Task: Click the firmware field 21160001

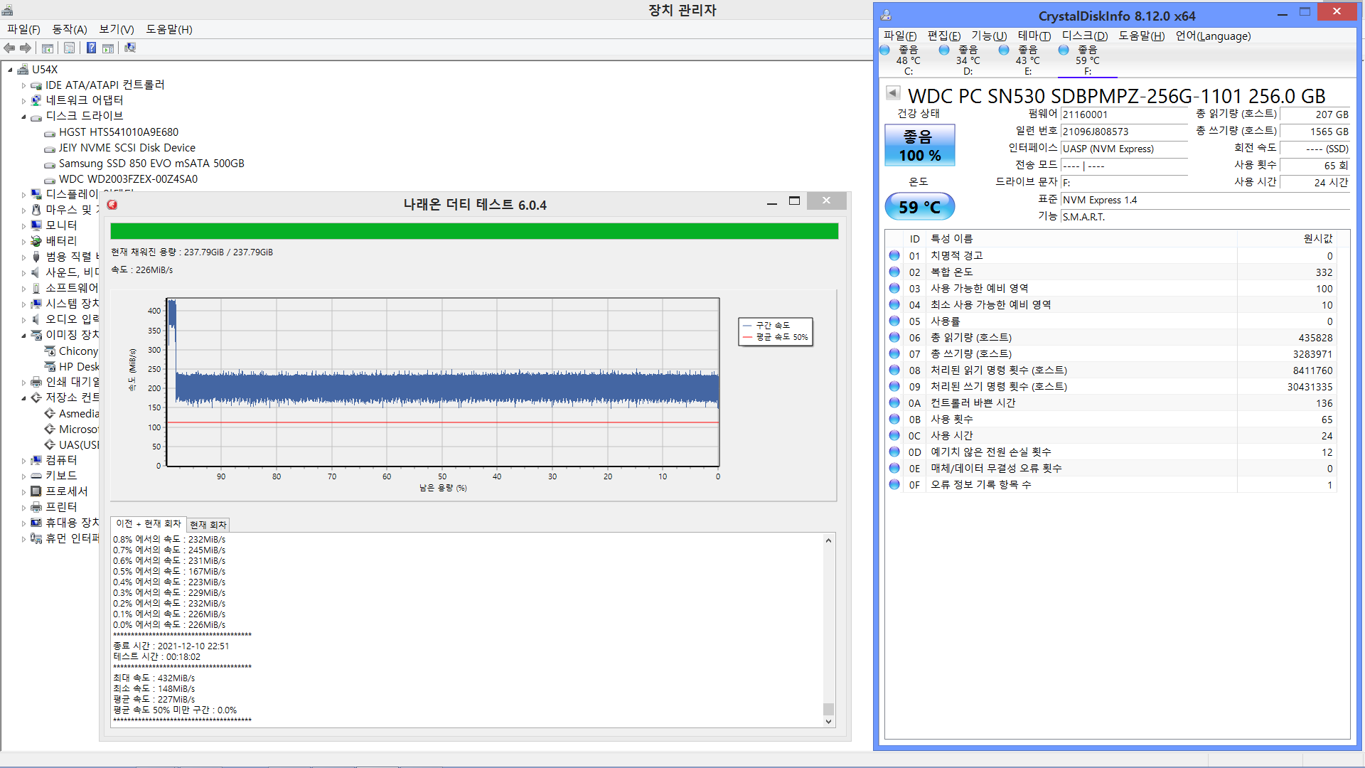Action: 1124,114
